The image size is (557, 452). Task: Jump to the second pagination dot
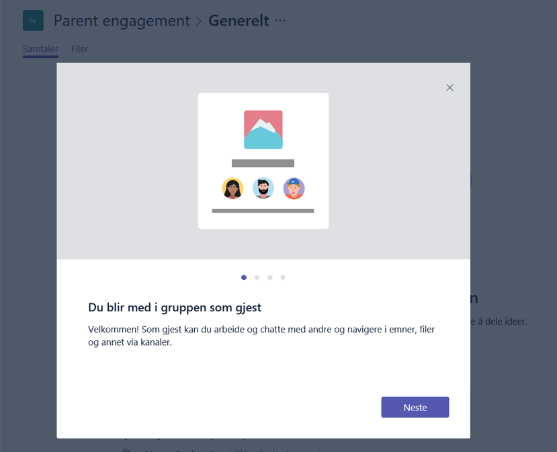click(257, 277)
